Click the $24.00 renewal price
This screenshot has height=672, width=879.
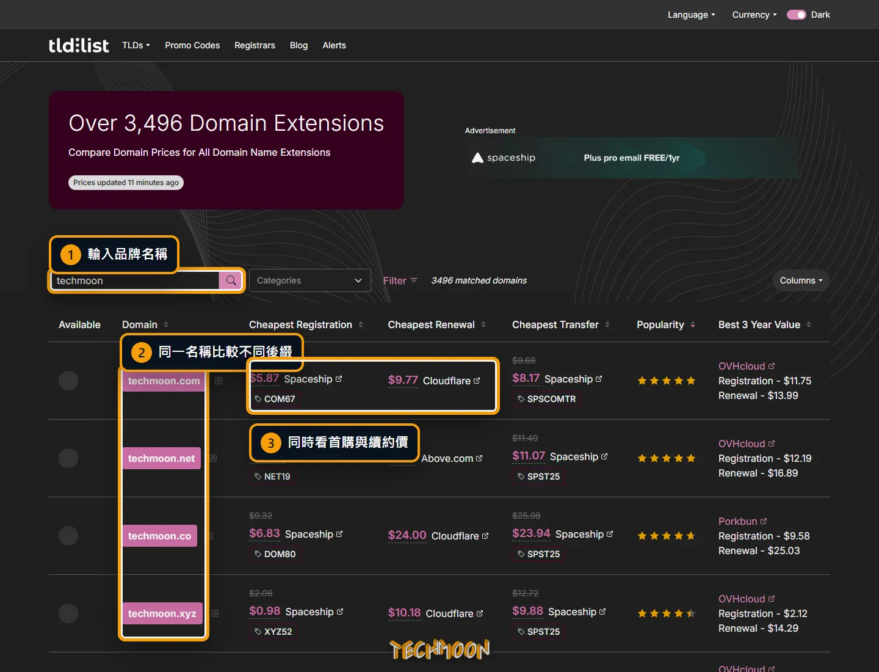tap(407, 535)
